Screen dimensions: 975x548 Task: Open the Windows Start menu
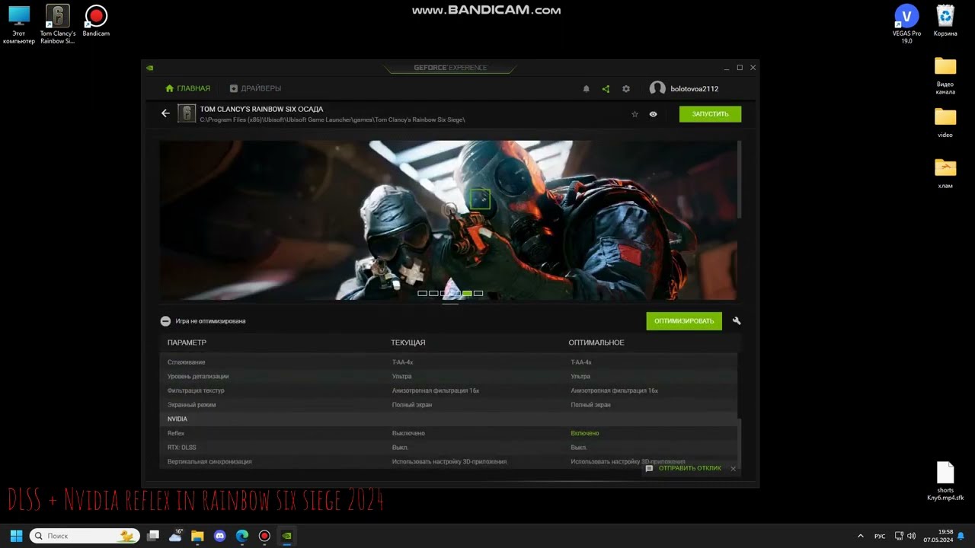click(x=16, y=536)
